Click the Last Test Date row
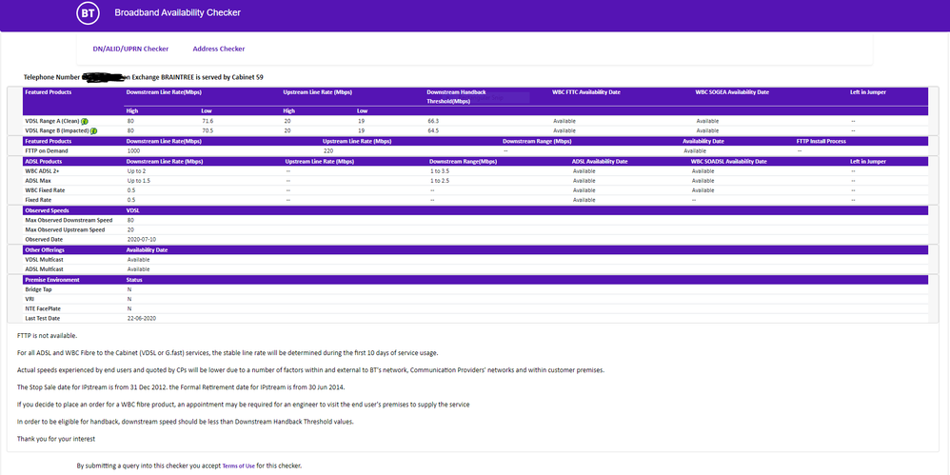 42,318
